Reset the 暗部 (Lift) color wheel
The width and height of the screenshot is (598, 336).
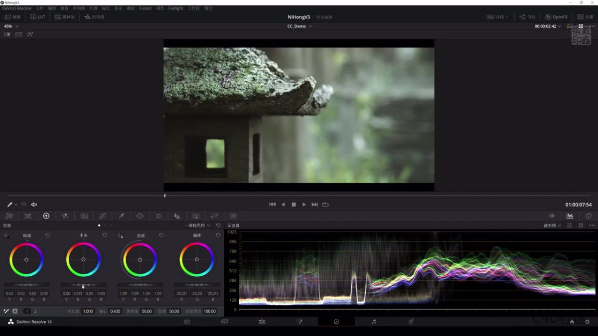click(x=48, y=235)
